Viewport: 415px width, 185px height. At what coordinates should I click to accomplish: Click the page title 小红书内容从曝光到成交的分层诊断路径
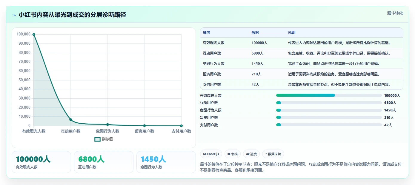coord(72,15)
